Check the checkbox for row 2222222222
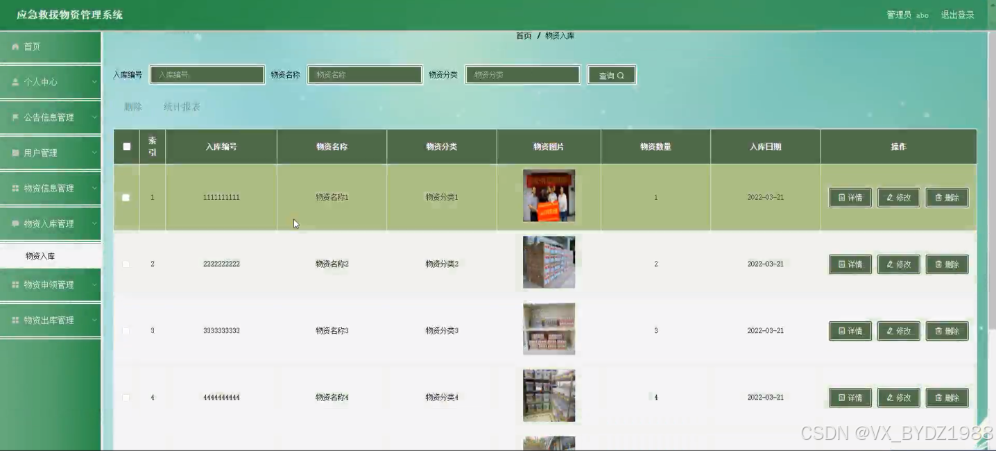This screenshot has height=451, width=996. (x=126, y=264)
